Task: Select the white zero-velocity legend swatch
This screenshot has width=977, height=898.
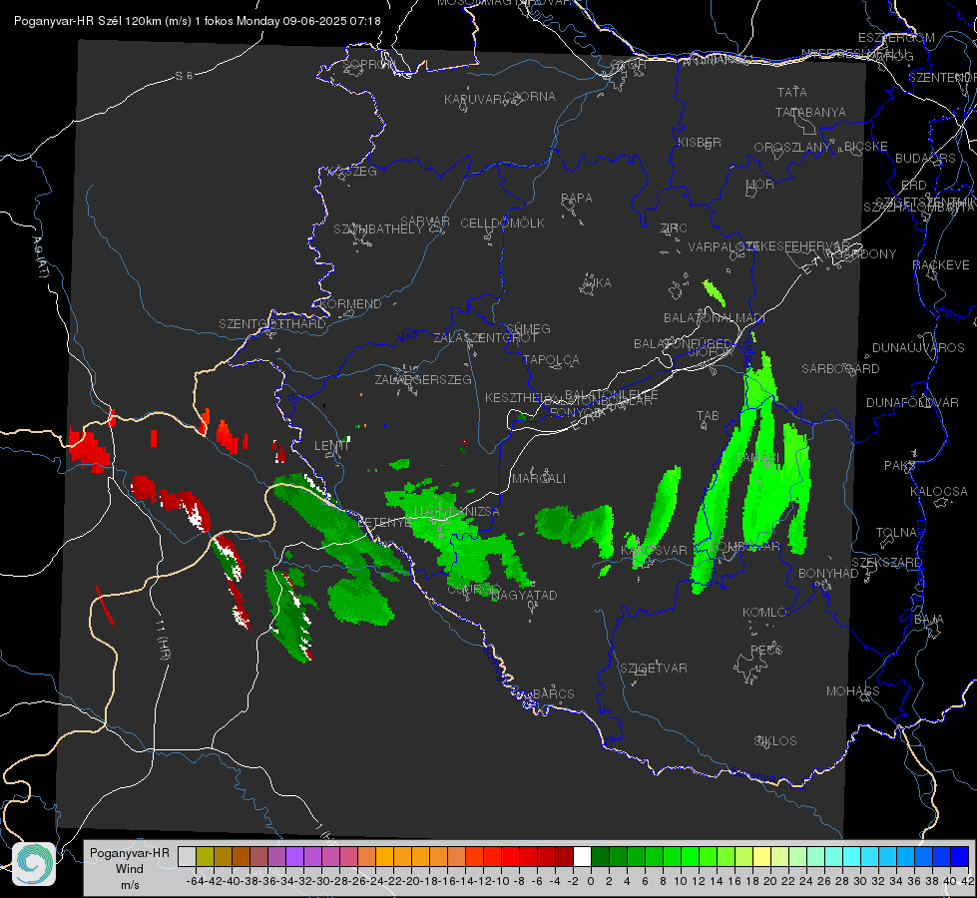Action: pyautogui.click(x=582, y=856)
